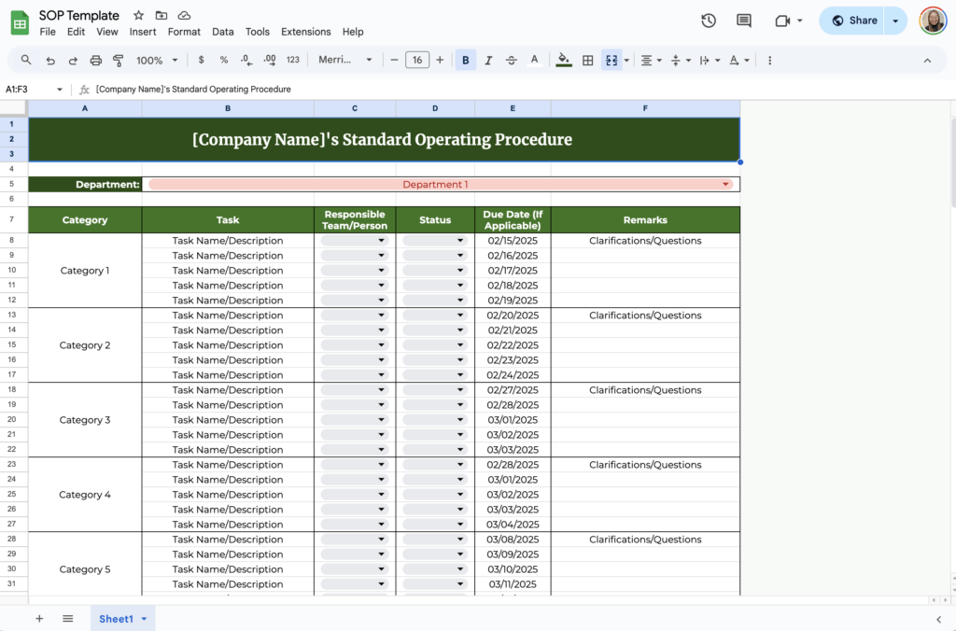Open text wrapping dropdown
The height and width of the screenshot is (631, 956).
coord(710,60)
